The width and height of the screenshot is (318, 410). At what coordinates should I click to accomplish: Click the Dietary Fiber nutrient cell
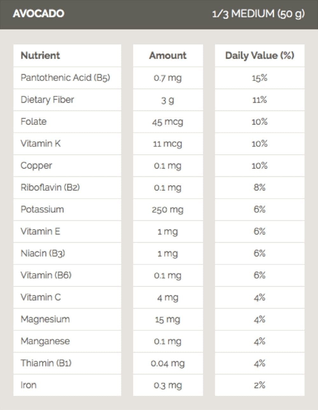click(67, 100)
